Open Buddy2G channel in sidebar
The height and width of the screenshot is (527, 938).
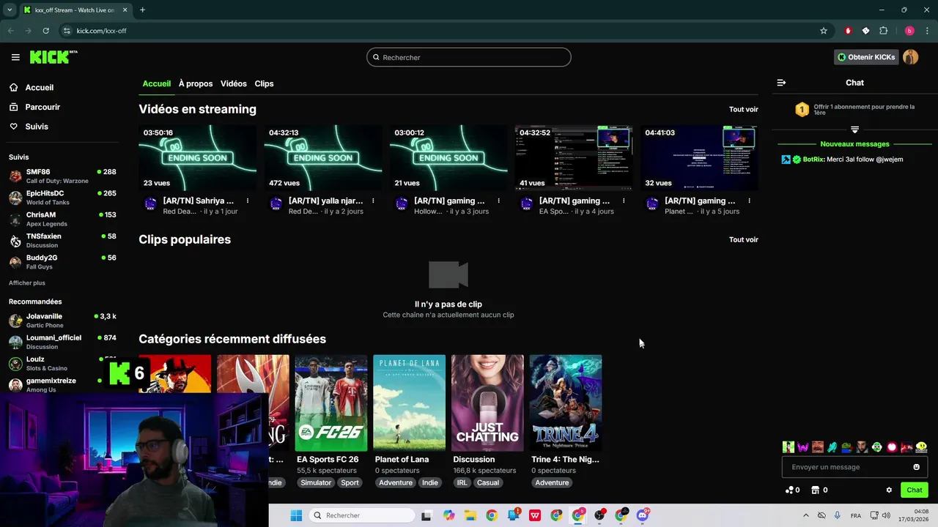pyautogui.click(x=62, y=261)
